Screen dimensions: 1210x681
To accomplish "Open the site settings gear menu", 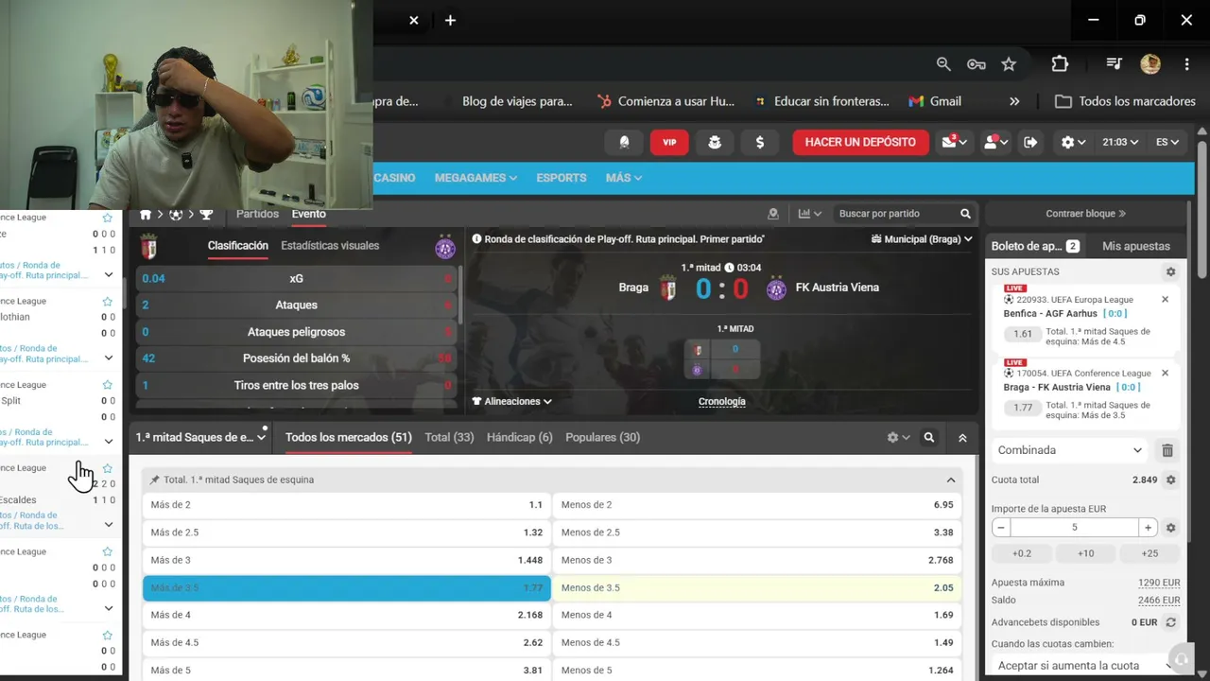I will click(x=1073, y=142).
